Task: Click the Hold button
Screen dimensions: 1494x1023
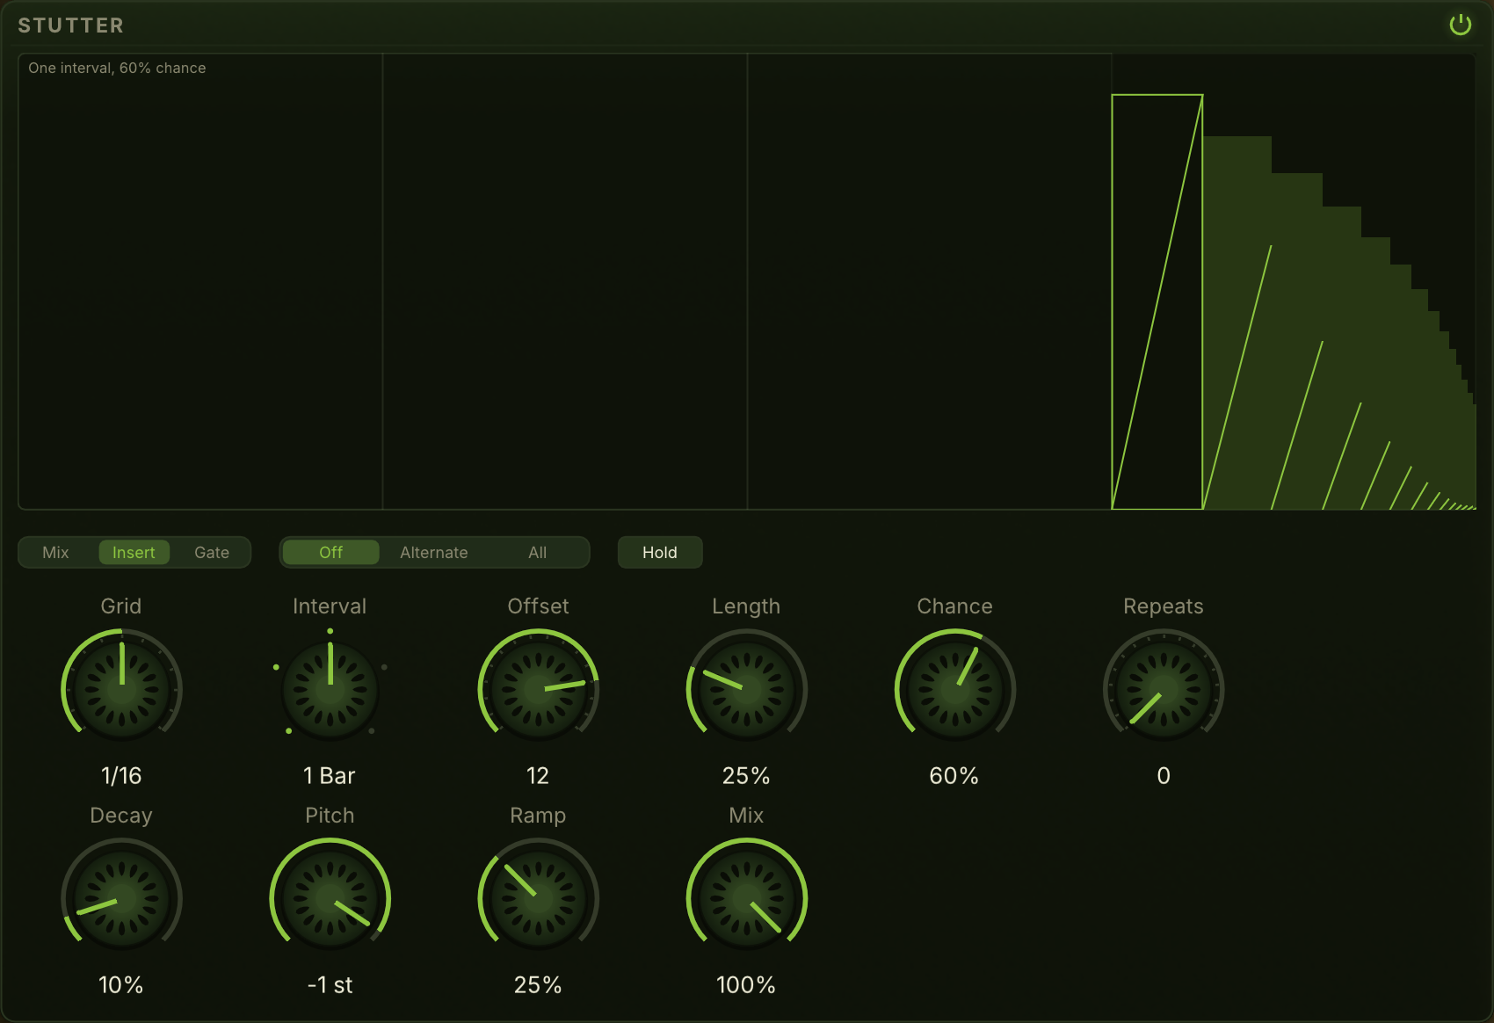Action: coord(660,552)
